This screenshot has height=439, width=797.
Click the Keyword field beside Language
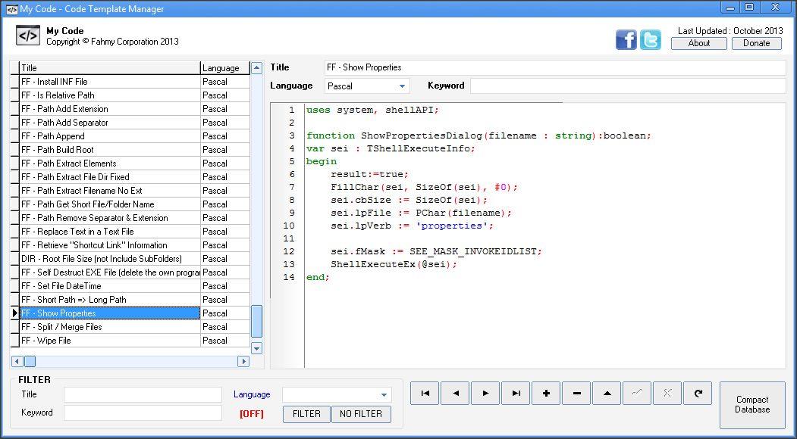tap(628, 86)
